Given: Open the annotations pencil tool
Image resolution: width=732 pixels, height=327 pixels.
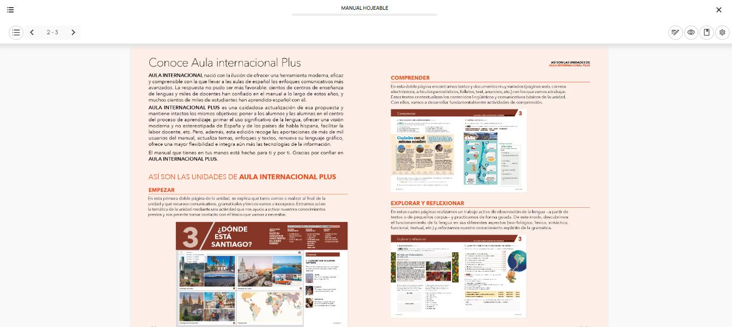Looking at the screenshot, I should (x=675, y=33).
